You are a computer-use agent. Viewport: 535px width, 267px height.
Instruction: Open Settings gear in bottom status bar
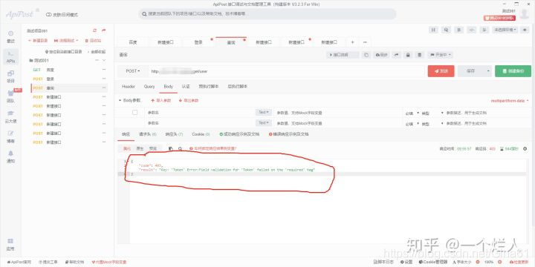point(406,262)
